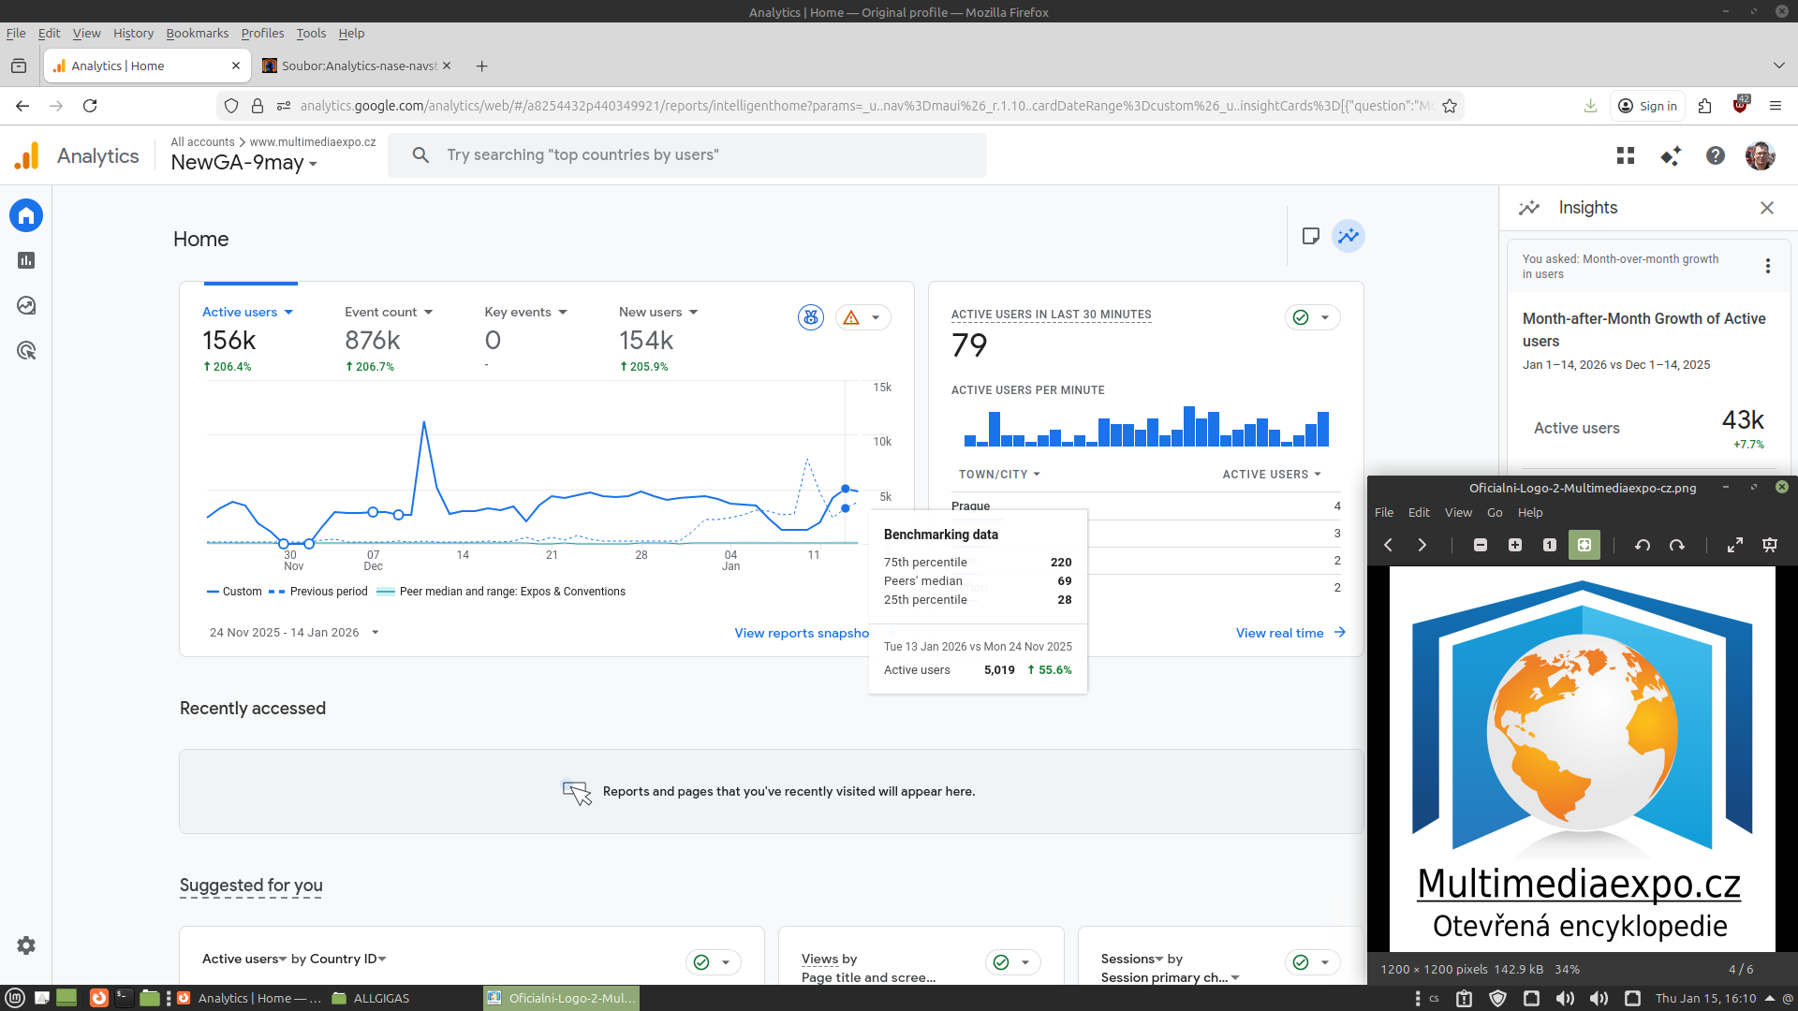
Task: Open the Bookmarks menu in Firefox
Action: tap(197, 33)
